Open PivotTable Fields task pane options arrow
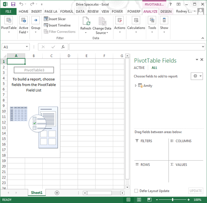 pos(197,60)
